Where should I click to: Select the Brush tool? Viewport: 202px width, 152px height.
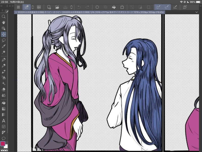(4, 71)
